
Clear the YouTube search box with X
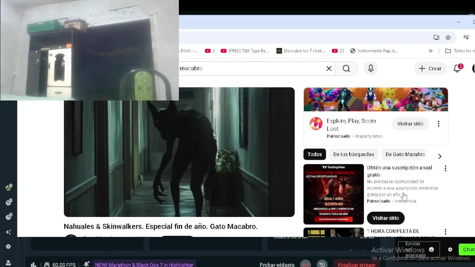click(329, 69)
